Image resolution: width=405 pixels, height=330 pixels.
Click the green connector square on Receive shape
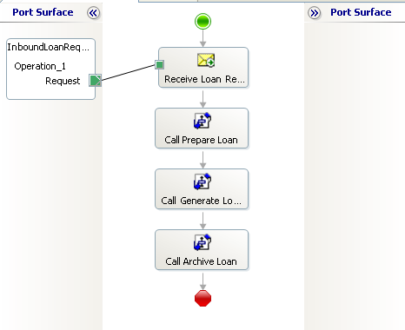pyautogui.click(x=160, y=64)
